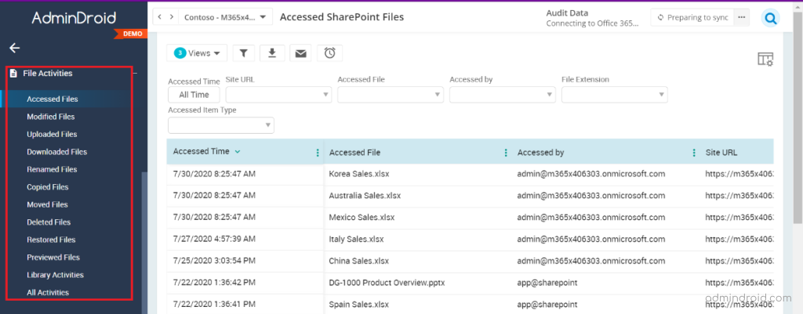The width and height of the screenshot is (803, 314).
Task: Open the File Extension filter dropdown
Action: (615, 95)
